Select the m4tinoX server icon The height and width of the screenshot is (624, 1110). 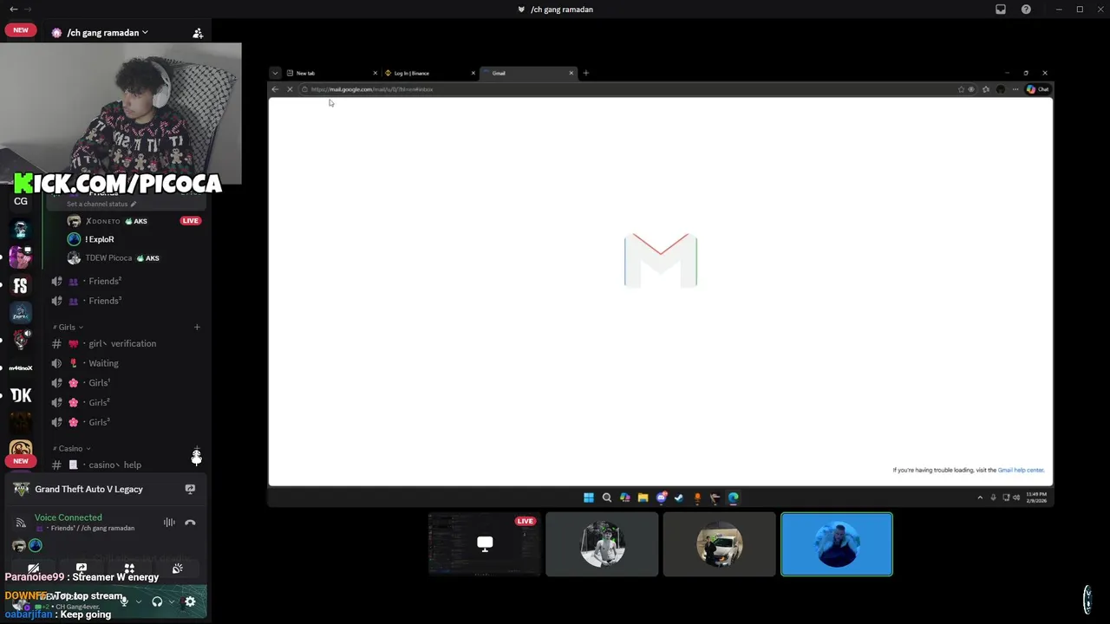[21, 367]
